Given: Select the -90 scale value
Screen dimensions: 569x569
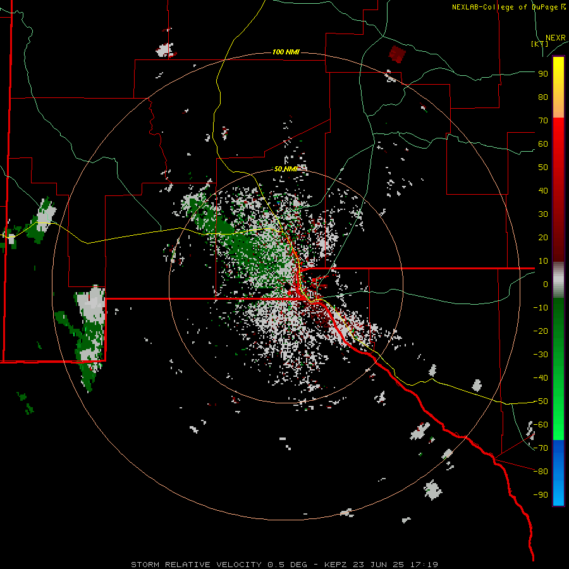Looking at the screenshot, I should pyautogui.click(x=541, y=495).
